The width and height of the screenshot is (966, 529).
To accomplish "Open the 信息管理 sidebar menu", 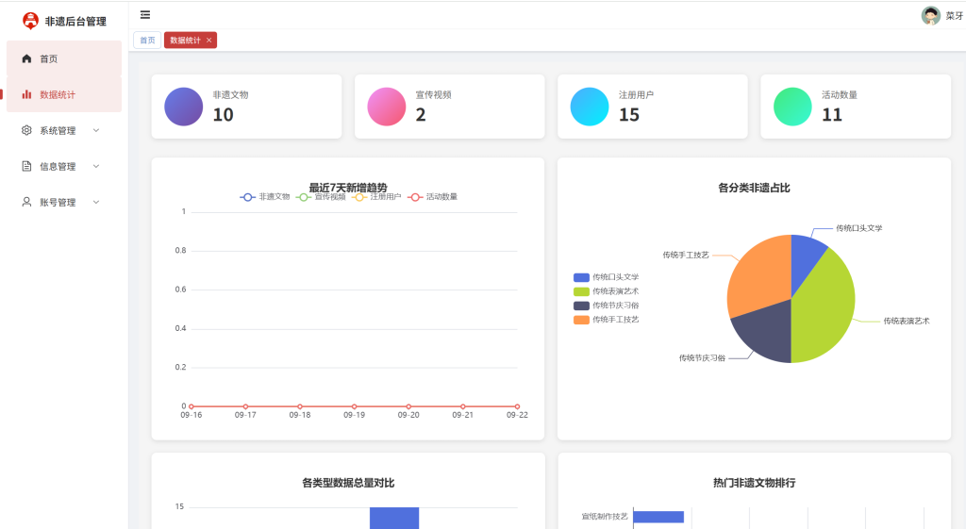I will click(x=64, y=166).
